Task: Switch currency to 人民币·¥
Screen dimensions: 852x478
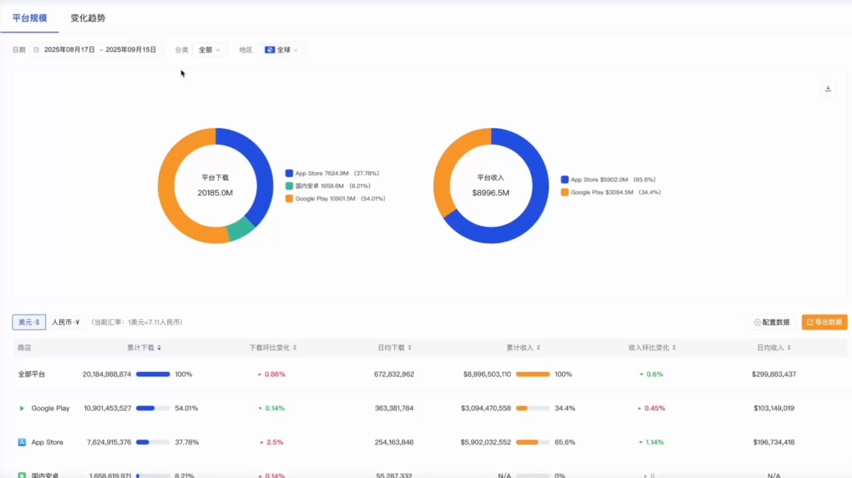Action: [x=65, y=322]
